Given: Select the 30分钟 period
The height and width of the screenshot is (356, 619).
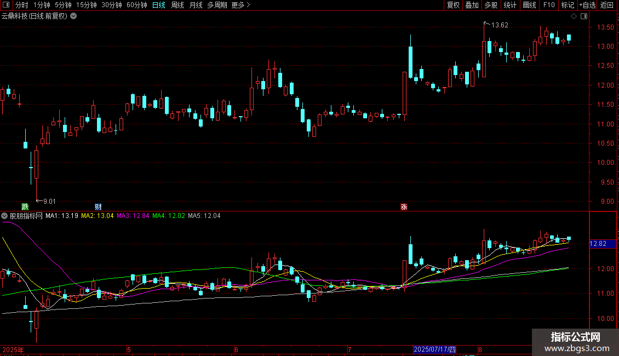Looking at the screenshot, I should tap(111, 5).
